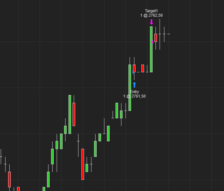
Task: Click the long red candle at the mid-chart low
Action: point(83,164)
